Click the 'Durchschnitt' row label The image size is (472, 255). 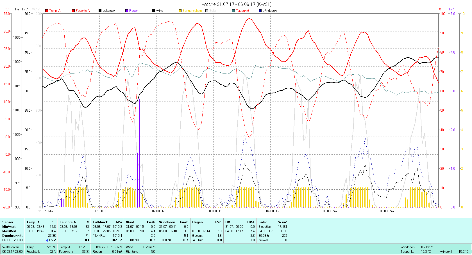(12, 236)
